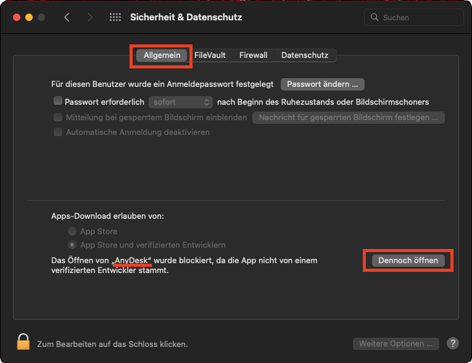The height and width of the screenshot is (363, 472).
Task: Click the red close window button
Action: [17, 17]
